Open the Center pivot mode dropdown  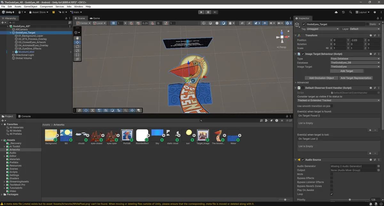click(84, 23)
